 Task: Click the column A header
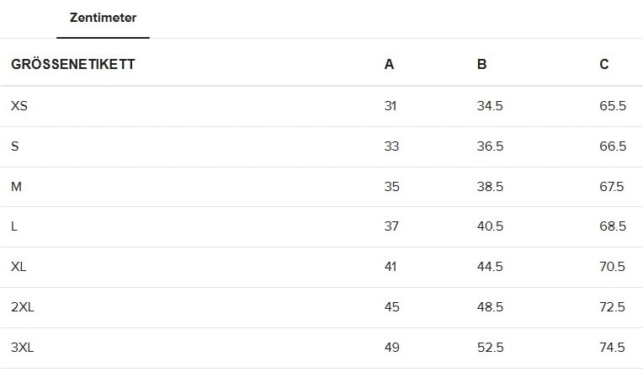click(389, 65)
